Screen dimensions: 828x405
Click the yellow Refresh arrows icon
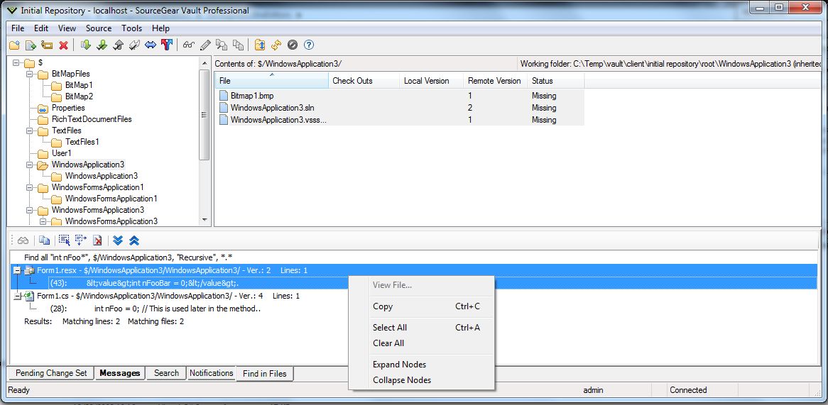pos(276,45)
